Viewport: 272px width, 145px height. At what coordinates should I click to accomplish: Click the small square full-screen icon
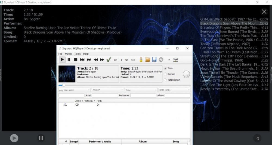click(x=169, y=59)
